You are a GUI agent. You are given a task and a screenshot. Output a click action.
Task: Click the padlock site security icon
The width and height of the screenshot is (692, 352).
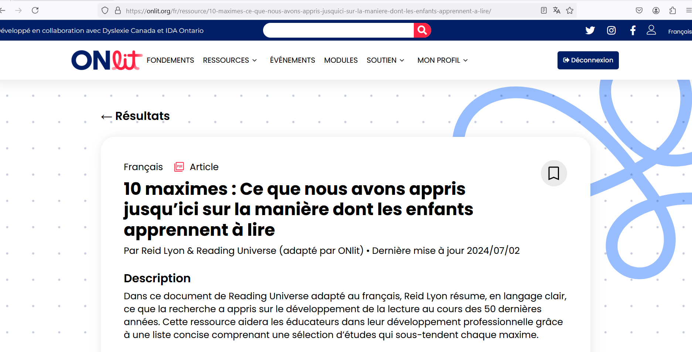point(118,11)
